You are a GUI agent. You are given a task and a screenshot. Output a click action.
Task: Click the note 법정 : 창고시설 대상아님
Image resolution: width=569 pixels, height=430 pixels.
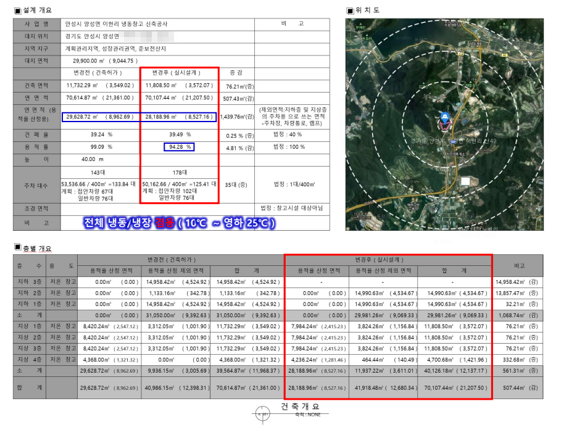tap(291, 208)
